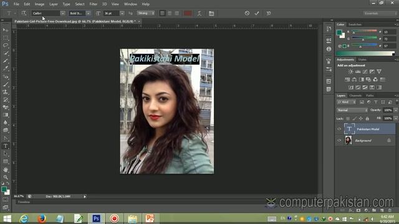
Task: Click the color ramp spectrum bar
Action: coord(365,54)
